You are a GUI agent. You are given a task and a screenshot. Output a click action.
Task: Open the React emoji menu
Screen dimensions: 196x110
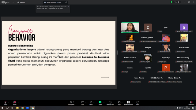(91, 103)
